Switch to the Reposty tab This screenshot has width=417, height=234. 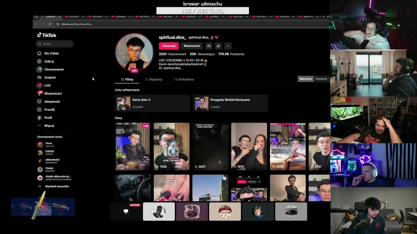point(153,79)
